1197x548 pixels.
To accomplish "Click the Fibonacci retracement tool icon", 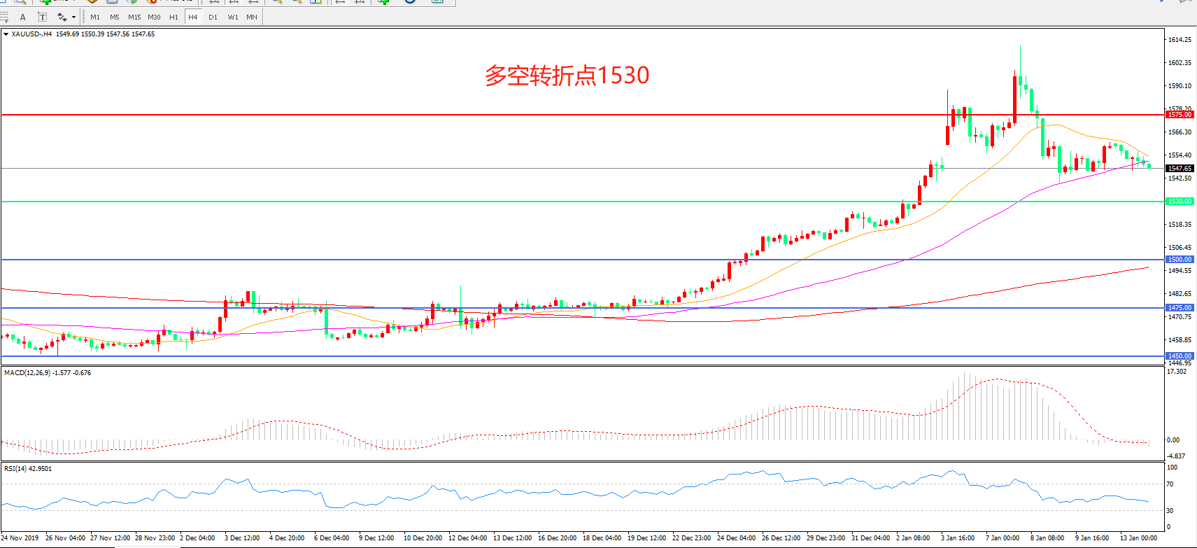I will pyautogui.click(x=5, y=17).
